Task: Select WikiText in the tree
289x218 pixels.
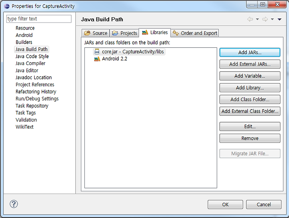Action: (x=24, y=127)
